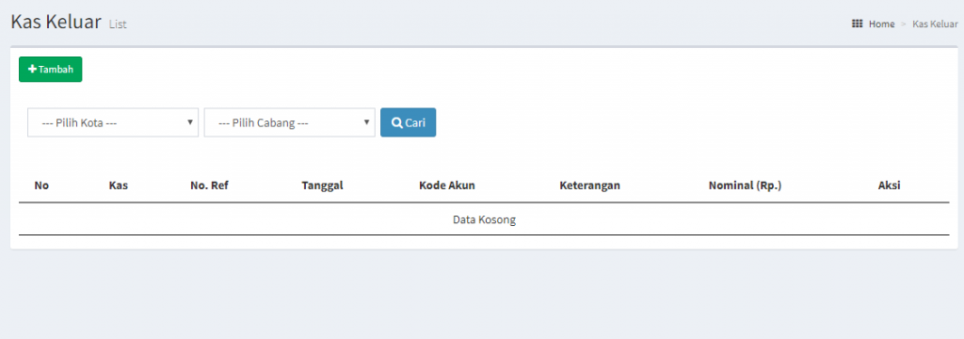
Task: Click the Kas column header
Action: [118, 186]
